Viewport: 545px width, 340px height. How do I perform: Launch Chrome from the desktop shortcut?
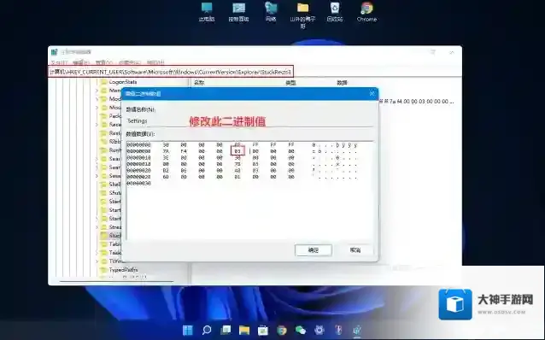[x=366, y=12]
